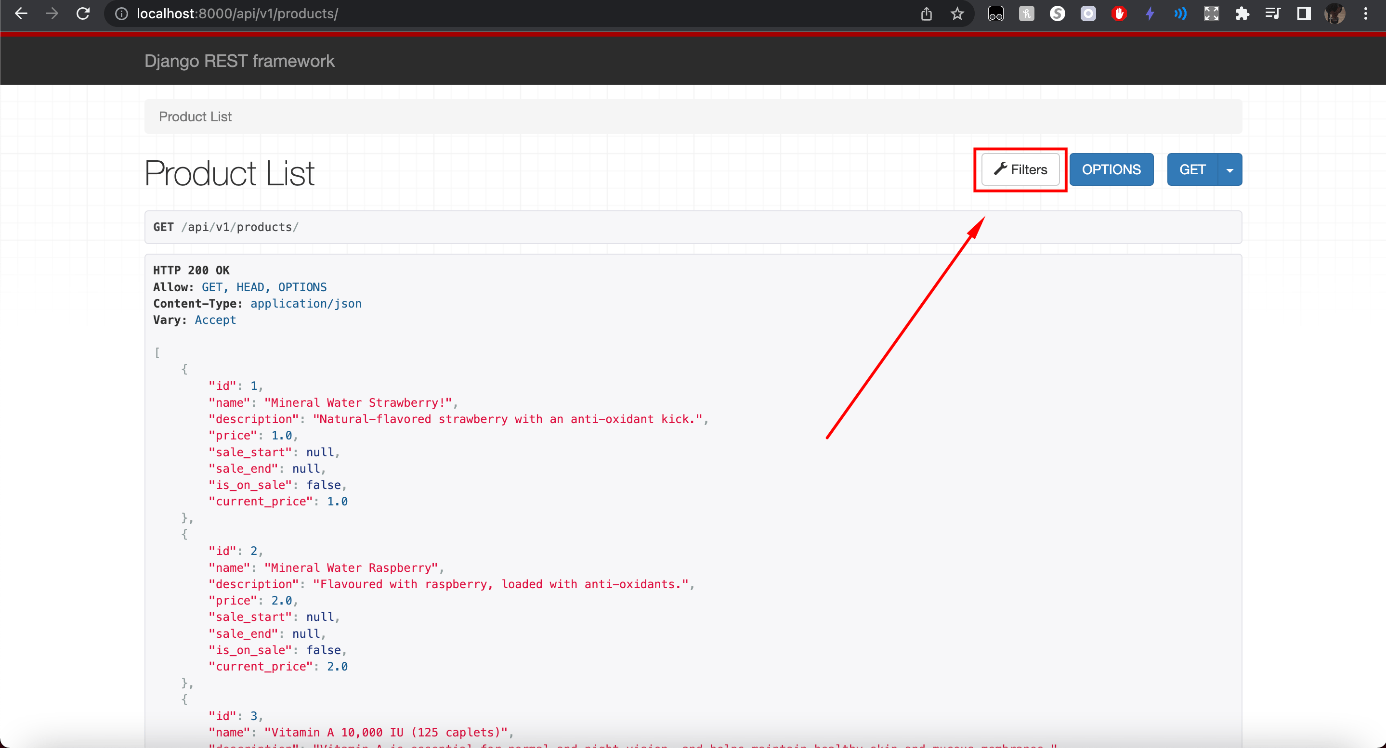This screenshot has width=1386, height=748.
Task: Open the browser profile avatar picture
Action: tap(1335, 14)
